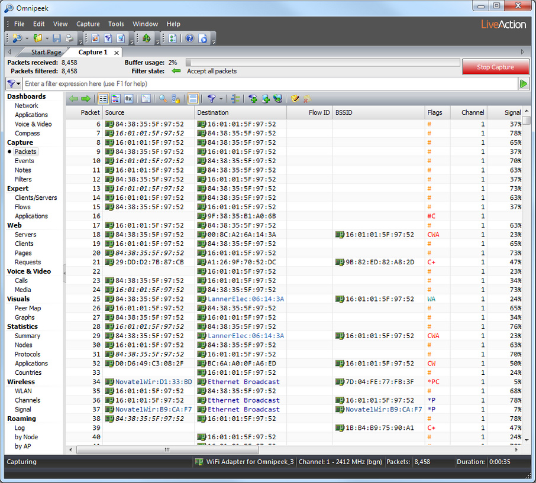536x483 pixels.
Task: Click the WiFi adapter icon in the status bar
Action: 199,462
